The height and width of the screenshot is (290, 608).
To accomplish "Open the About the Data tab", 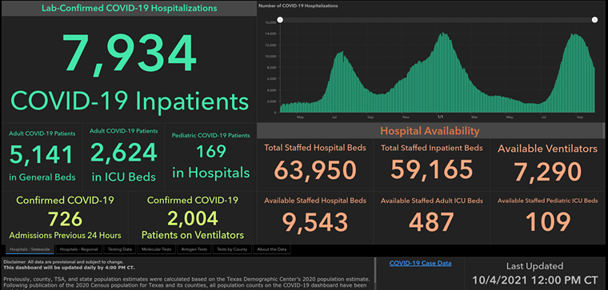I will click(272, 249).
